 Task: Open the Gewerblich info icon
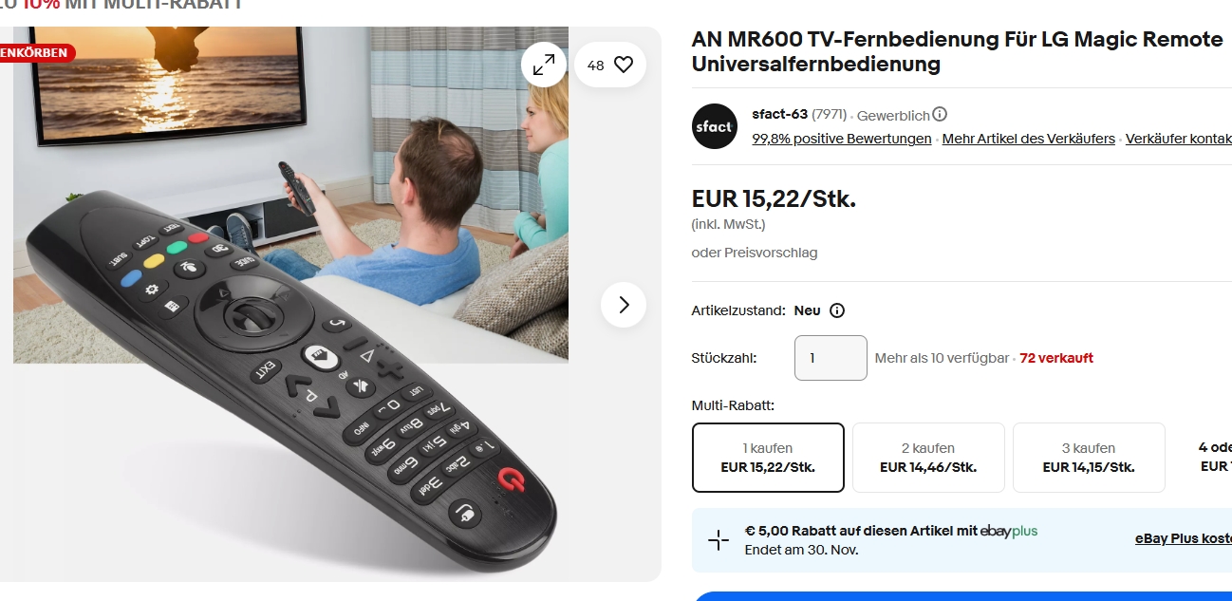coord(940,114)
